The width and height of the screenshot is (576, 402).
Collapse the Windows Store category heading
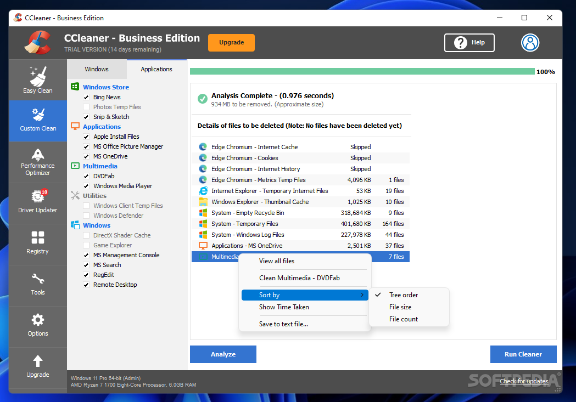pyautogui.click(x=106, y=87)
